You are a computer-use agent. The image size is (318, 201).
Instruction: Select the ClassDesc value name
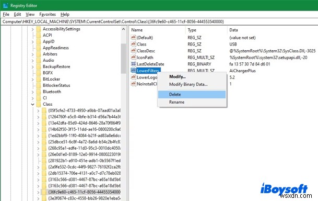pyautogui.click(x=146, y=51)
